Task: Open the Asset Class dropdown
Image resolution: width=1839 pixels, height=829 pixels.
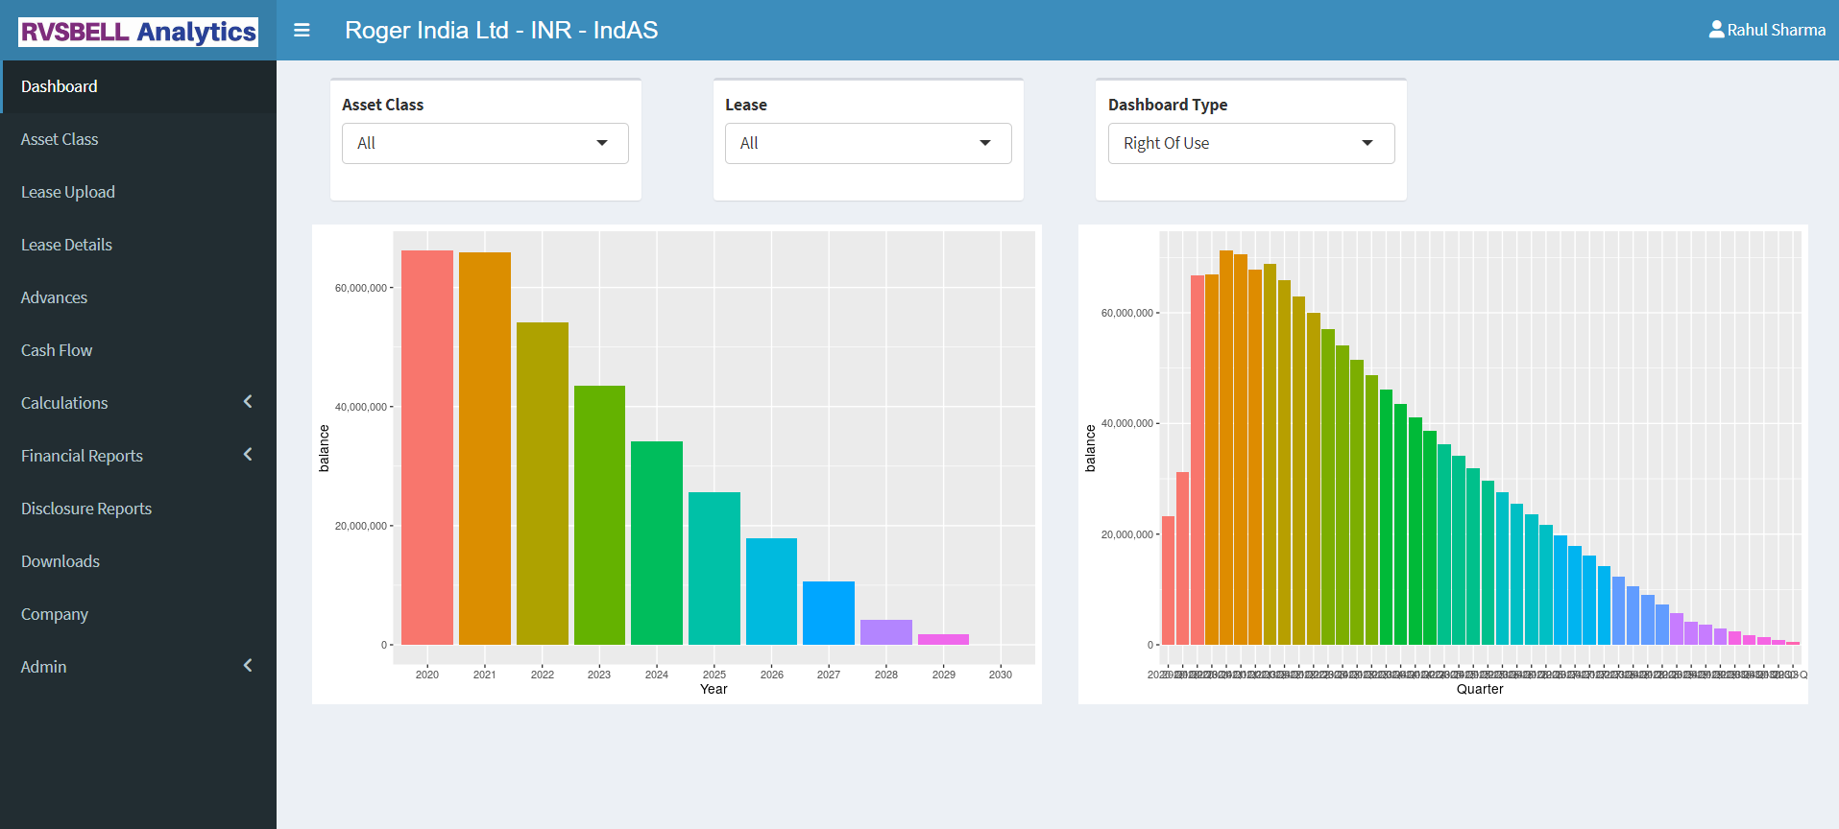Action: 485,143
